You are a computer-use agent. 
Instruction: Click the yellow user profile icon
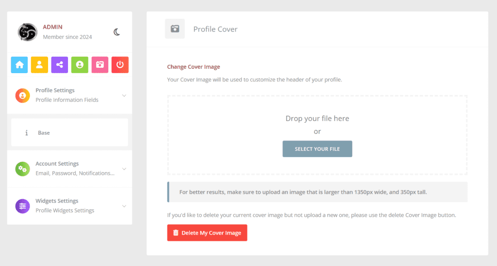39,65
